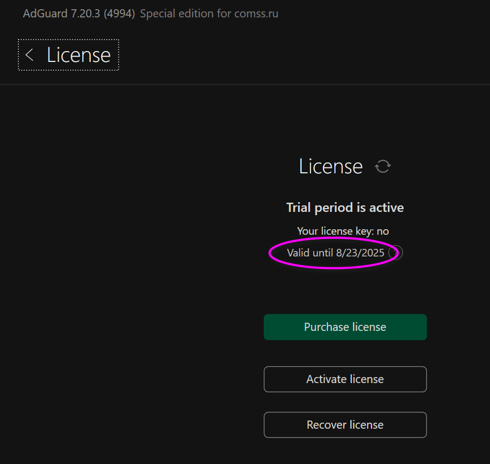This screenshot has width=490, height=464.
Task: Open license activation
Action: tap(345, 379)
